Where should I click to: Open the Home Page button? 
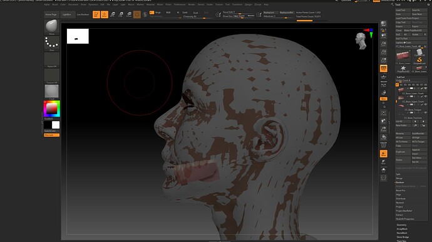point(51,14)
